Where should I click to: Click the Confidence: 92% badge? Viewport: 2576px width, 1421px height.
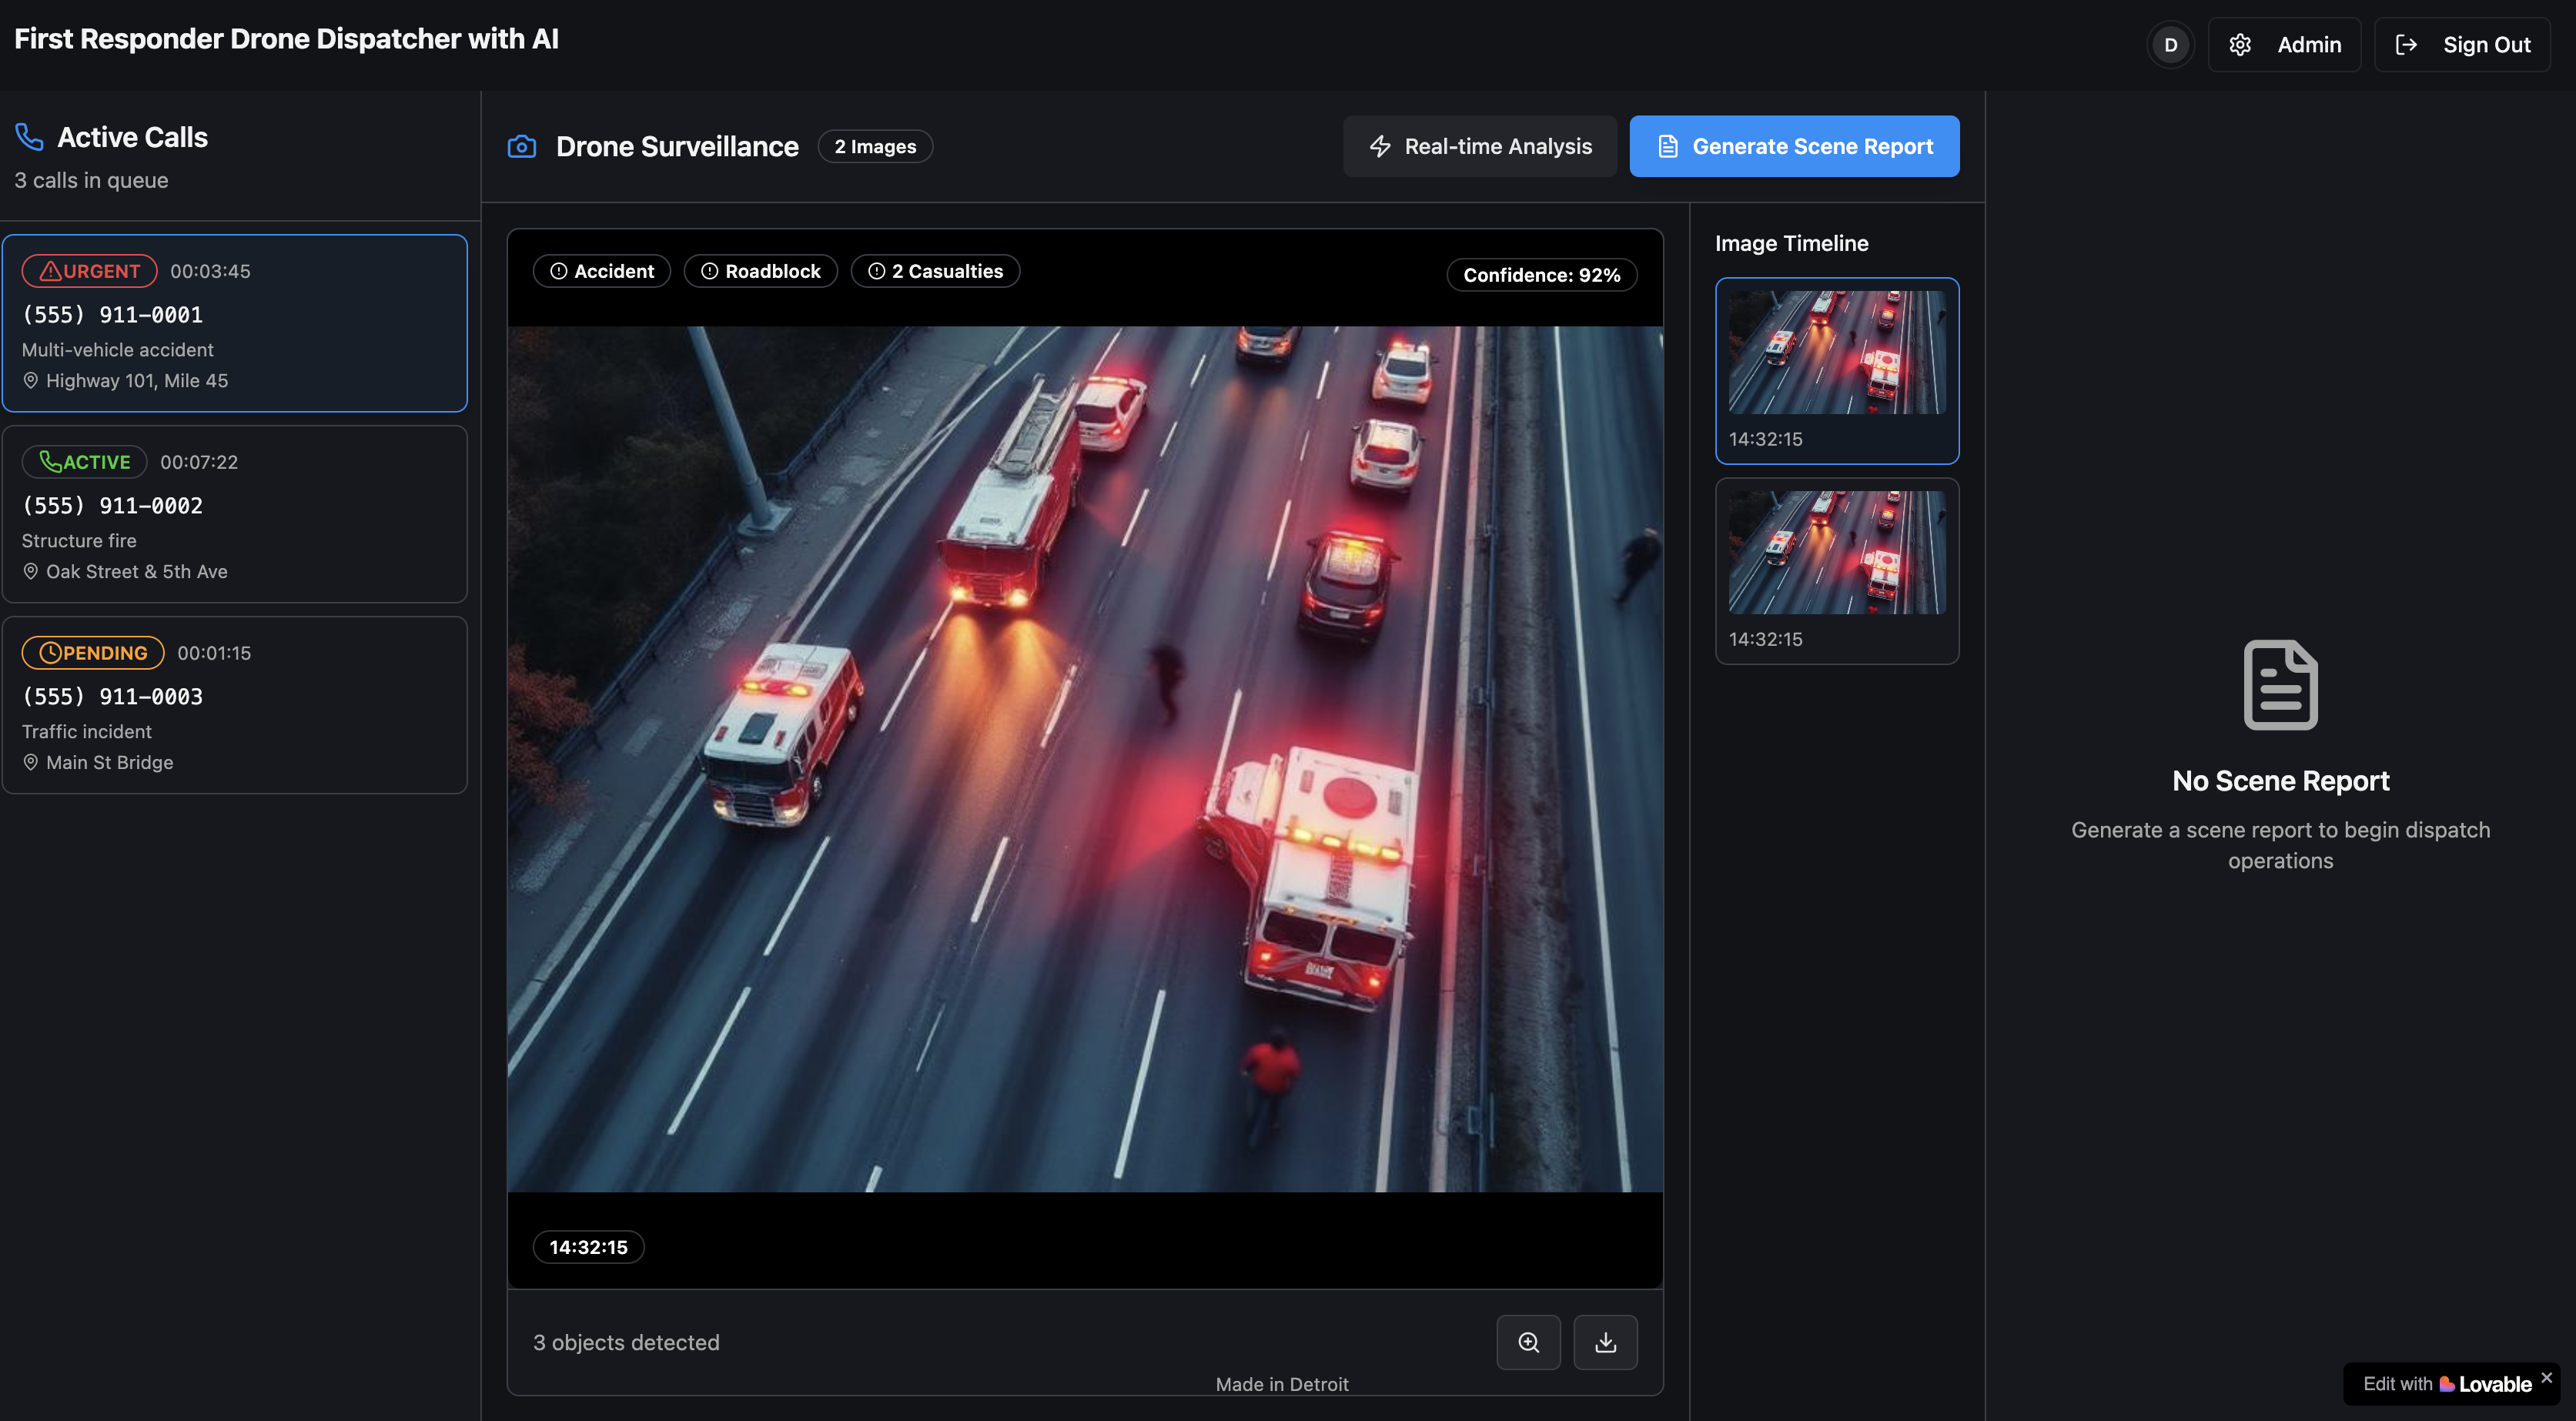click(1541, 275)
